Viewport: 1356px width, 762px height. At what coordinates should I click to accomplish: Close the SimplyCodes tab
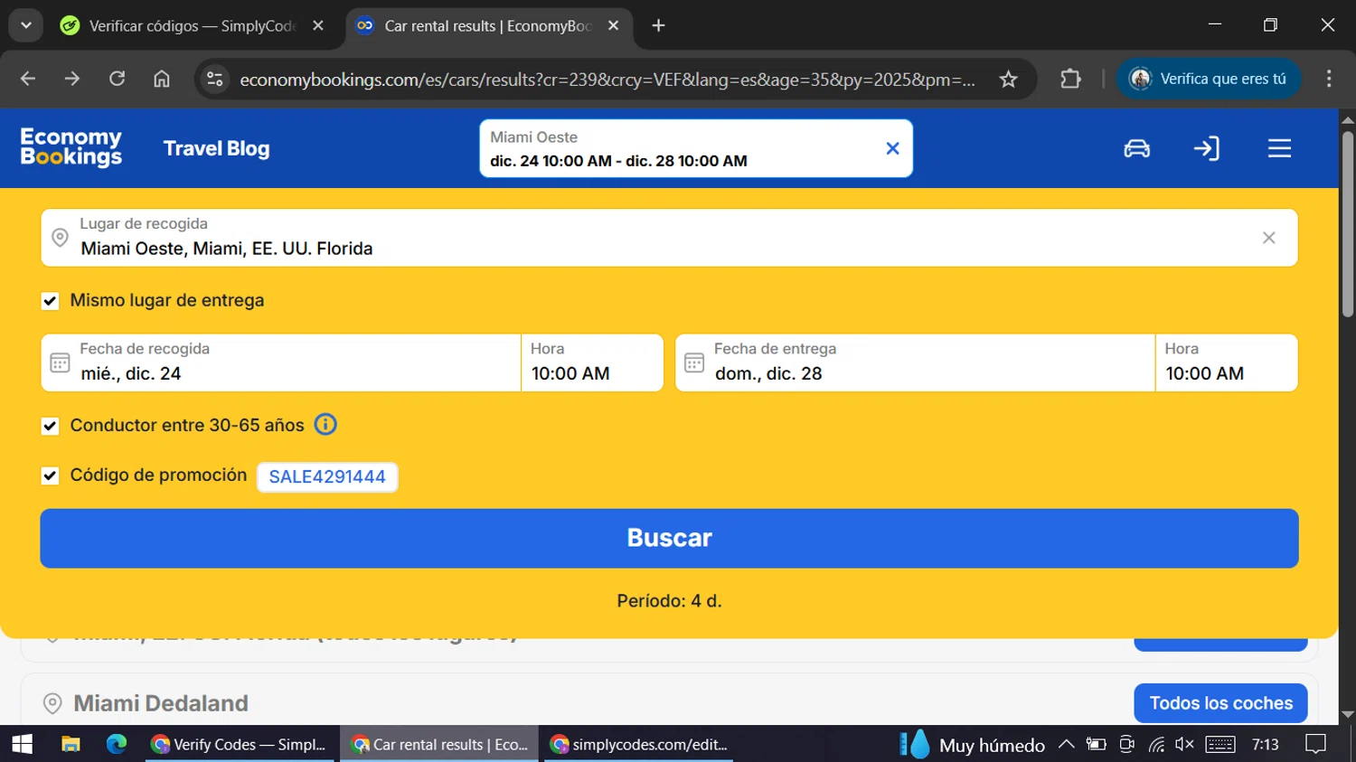(318, 25)
